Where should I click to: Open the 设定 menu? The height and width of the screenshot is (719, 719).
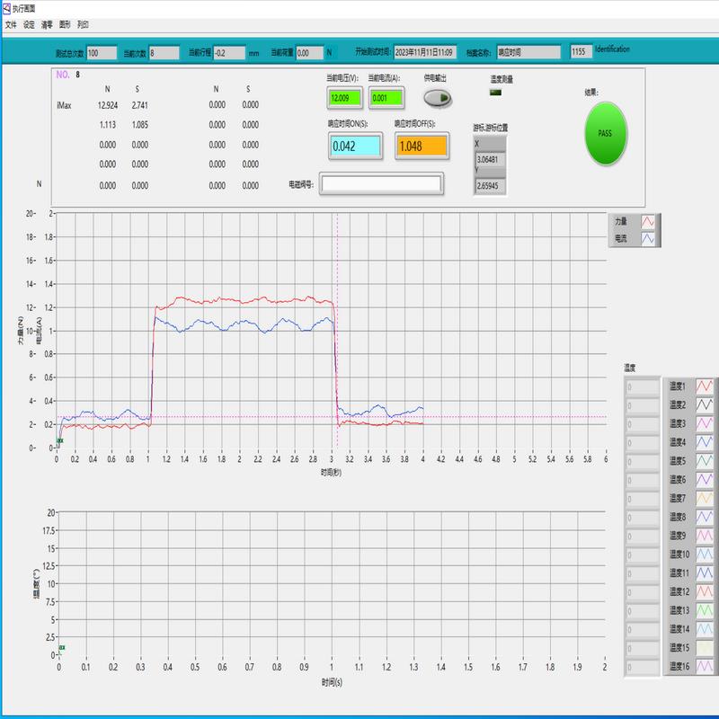(x=29, y=25)
